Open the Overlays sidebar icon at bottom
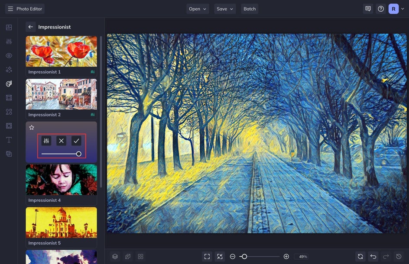The width and height of the screenshot is (409, 264). pyautogui.click(x=9, y=154)
